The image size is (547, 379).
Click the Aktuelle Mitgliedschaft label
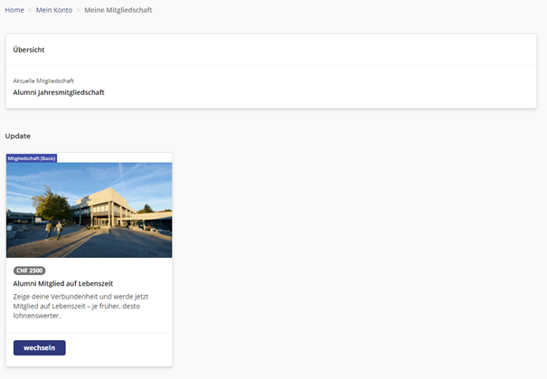click(x=43, y=81)
